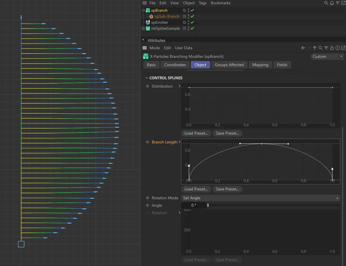Toggle xpBranch enabled green checkmark
Viewport: 346px width, 266px height.
(193, 10)
